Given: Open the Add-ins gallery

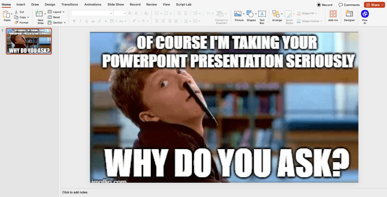Looking at the screenshot, I should click(333, 16).
